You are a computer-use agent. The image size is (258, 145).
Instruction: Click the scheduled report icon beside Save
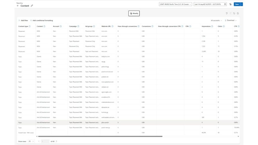click(x=230, y=4)
